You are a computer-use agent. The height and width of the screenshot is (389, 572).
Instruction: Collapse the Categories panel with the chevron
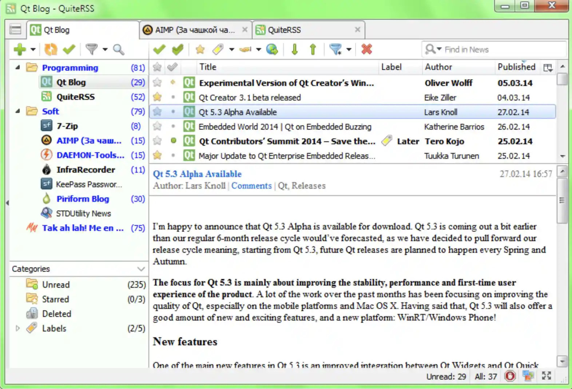(x=141, y=269)
